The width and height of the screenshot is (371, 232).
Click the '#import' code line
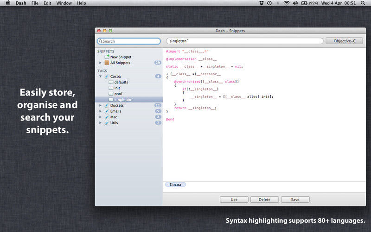click(187, 52)
